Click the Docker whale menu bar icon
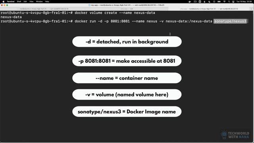The height and width of the screenshot is (143, 254). point(190,2)
